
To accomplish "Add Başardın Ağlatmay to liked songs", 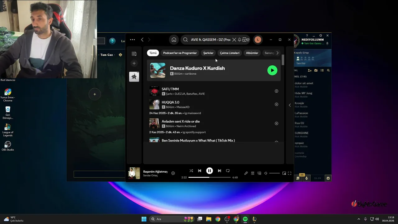I will (x=173, y=173).
